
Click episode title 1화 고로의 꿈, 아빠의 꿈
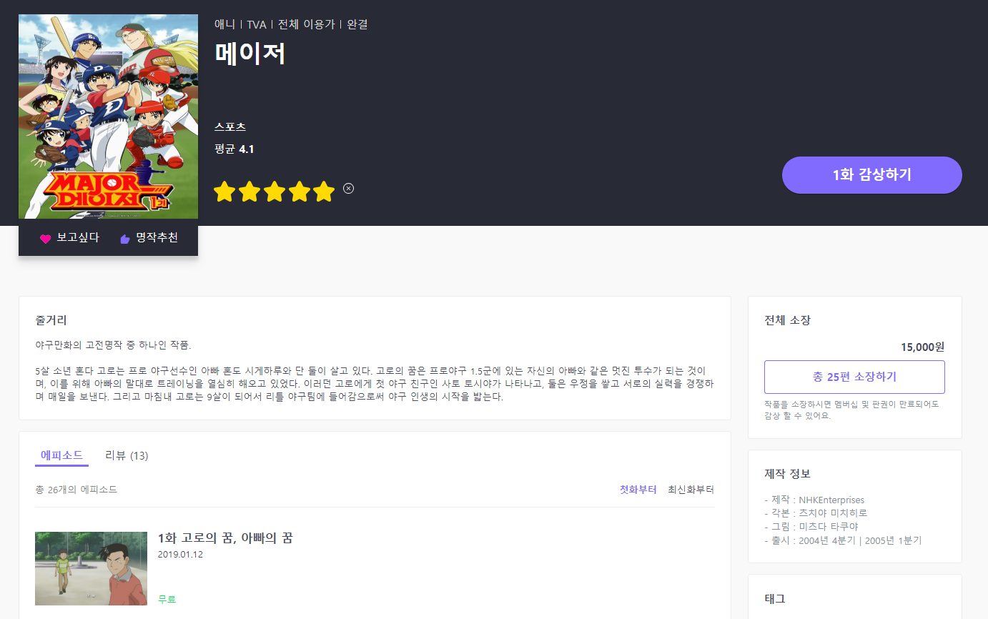pos(225,538)
